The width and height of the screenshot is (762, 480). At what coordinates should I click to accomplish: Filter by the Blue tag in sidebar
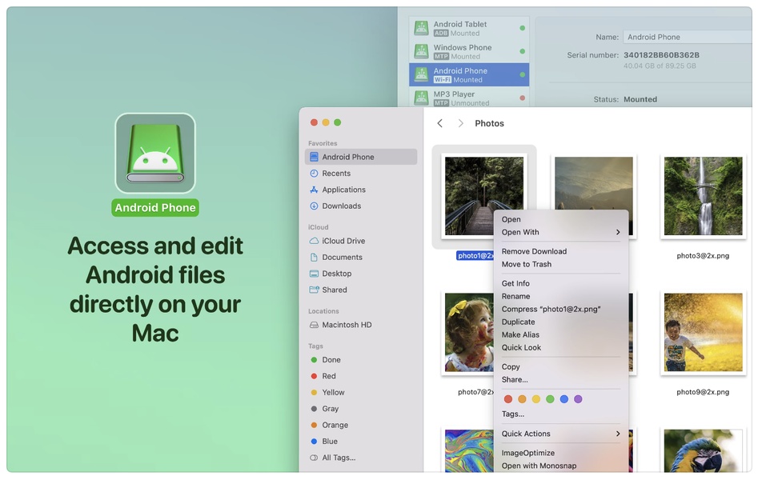pos(360,441)
